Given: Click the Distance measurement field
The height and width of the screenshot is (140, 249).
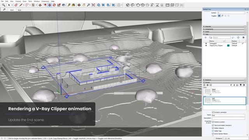Looking at the screenshot, I should [236, 138].
